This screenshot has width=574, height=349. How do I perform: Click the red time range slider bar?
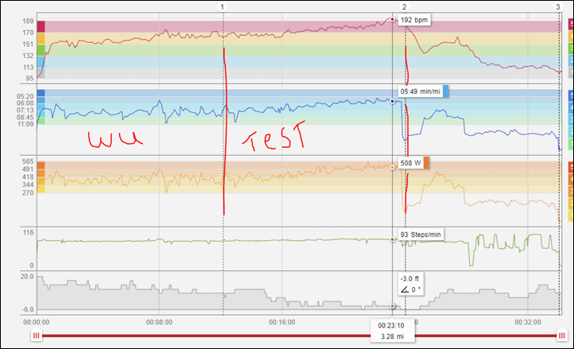(299, 335)
